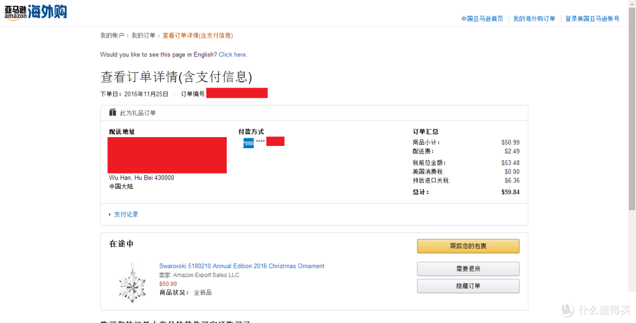The width and height of the screenshot is (636, 323).
Task: Click the 隐藏订单 hide order button
Action: pos(468,286)
